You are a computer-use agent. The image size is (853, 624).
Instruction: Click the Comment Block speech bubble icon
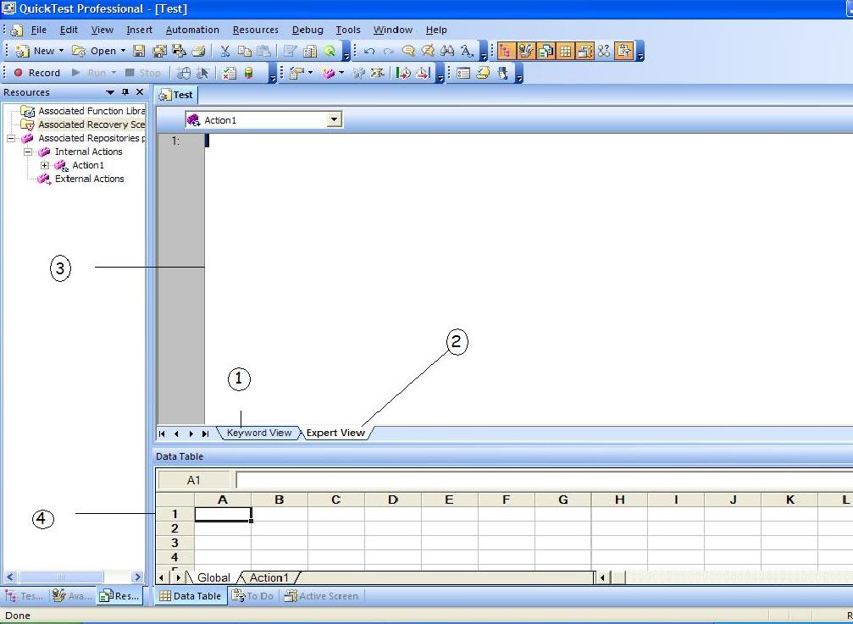point(408,51)
